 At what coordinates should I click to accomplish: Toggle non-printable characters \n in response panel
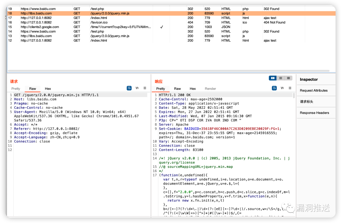point(282,88)
